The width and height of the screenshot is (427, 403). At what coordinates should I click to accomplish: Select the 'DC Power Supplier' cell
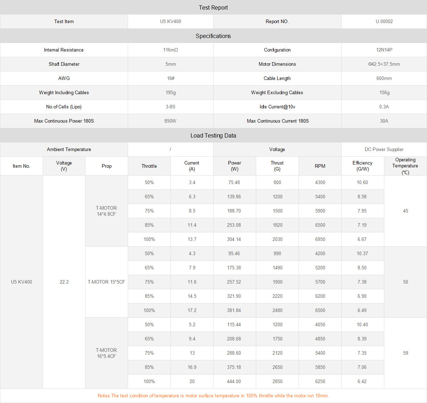(384, 149)
